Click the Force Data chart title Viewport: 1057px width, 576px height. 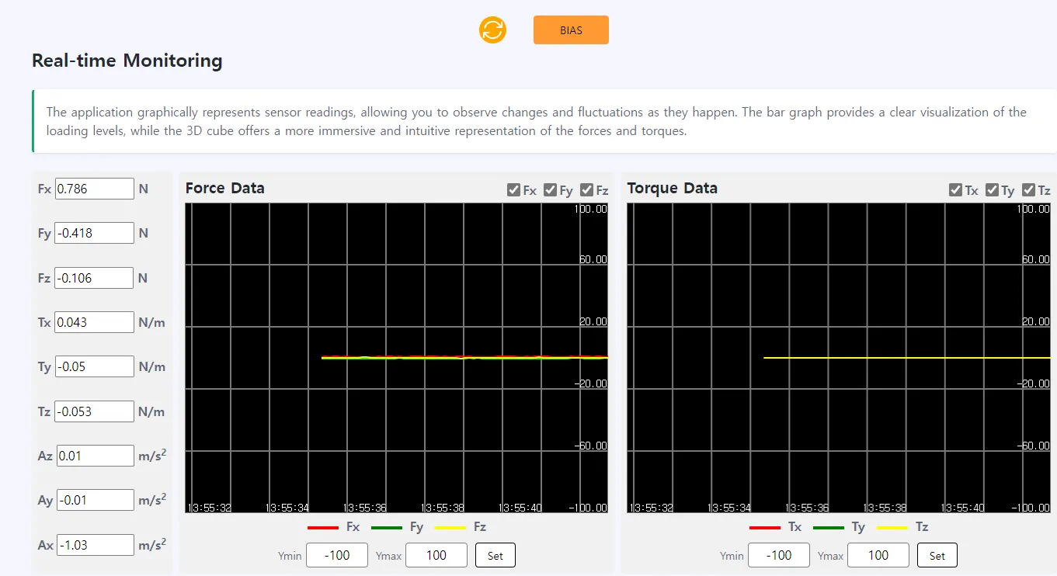click(225, 188)
